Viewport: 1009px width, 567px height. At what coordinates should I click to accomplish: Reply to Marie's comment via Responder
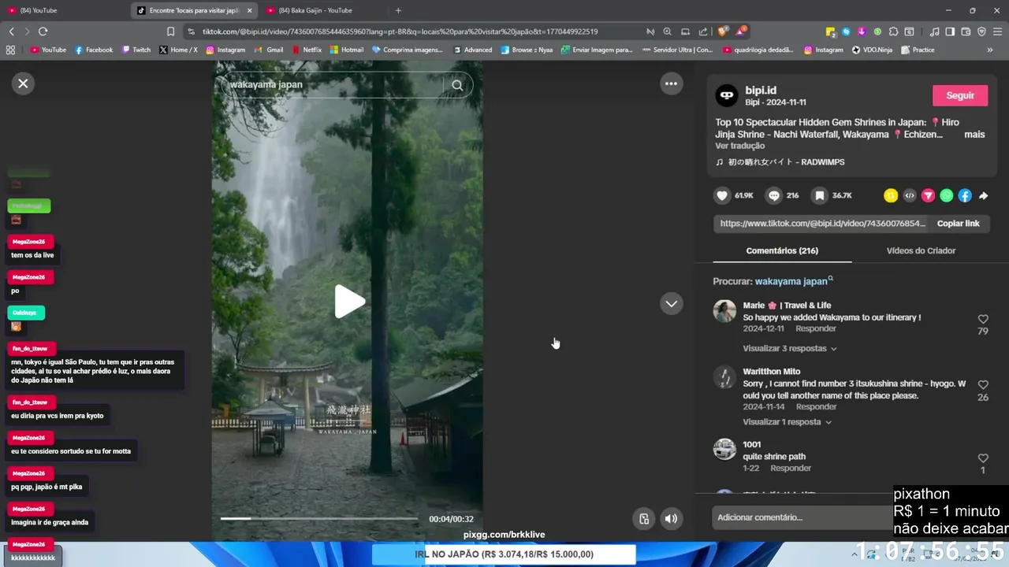coord(816,329)
